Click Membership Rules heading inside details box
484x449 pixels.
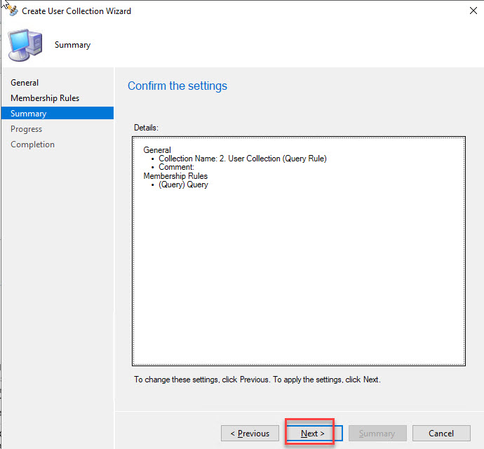tap(175, 176)
